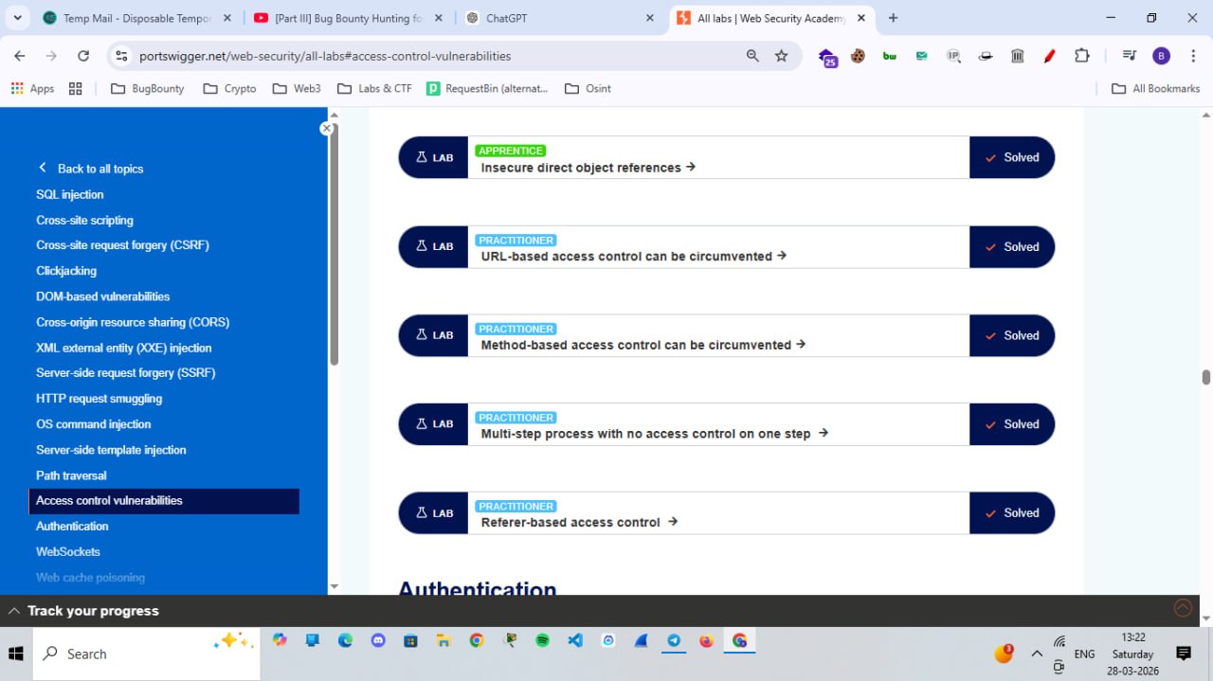The height and width of the screenshot is (681, 1213).
Task: Open URL-based access control can be circumvented lab
Action: point(634,256)
